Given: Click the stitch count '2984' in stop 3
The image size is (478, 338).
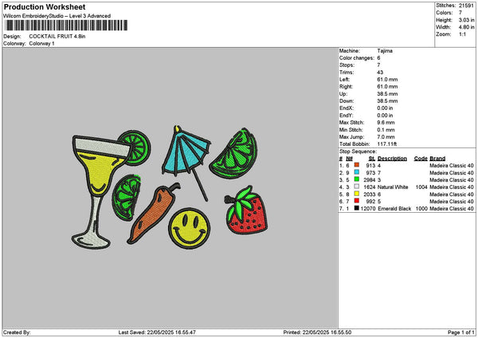Looking at the screenshot, I should (369, 180).
